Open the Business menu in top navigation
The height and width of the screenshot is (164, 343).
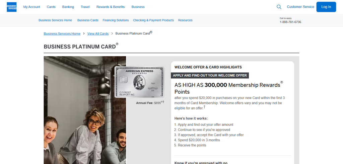[138, 7]
